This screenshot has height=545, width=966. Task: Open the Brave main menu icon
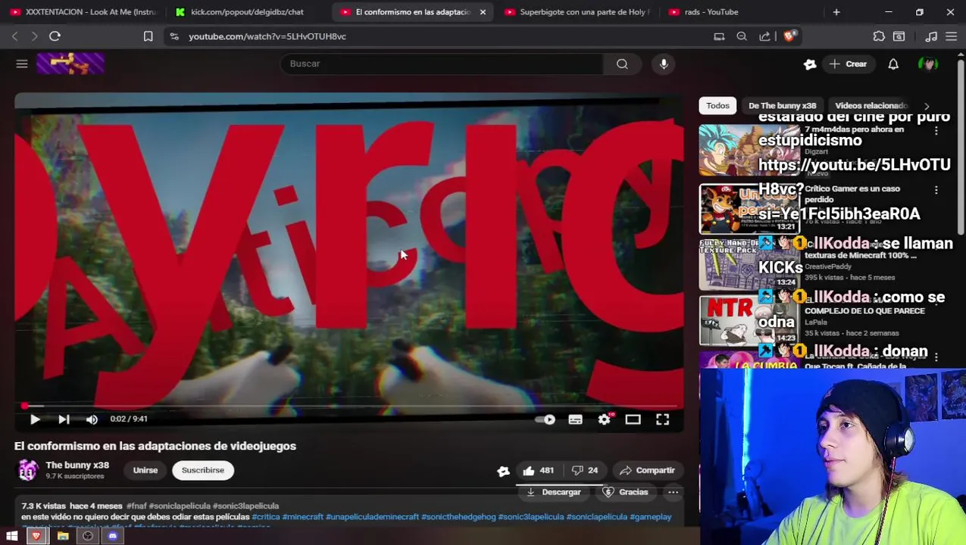tap(952, 36)
